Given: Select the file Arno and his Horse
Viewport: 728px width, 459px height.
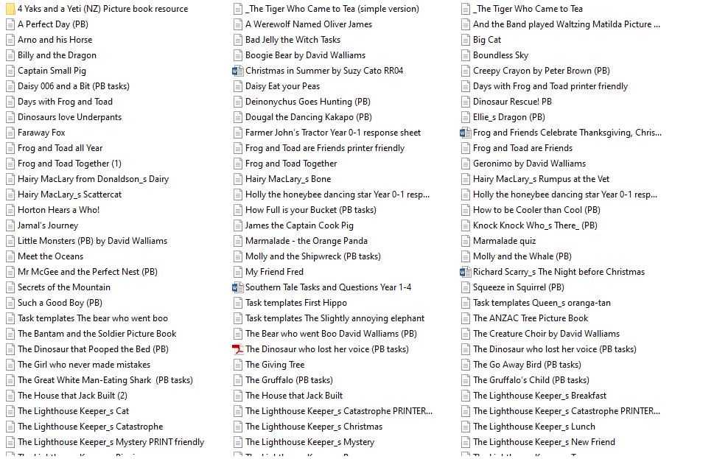Looking at the screenshot, I should (x=55, y=40).
